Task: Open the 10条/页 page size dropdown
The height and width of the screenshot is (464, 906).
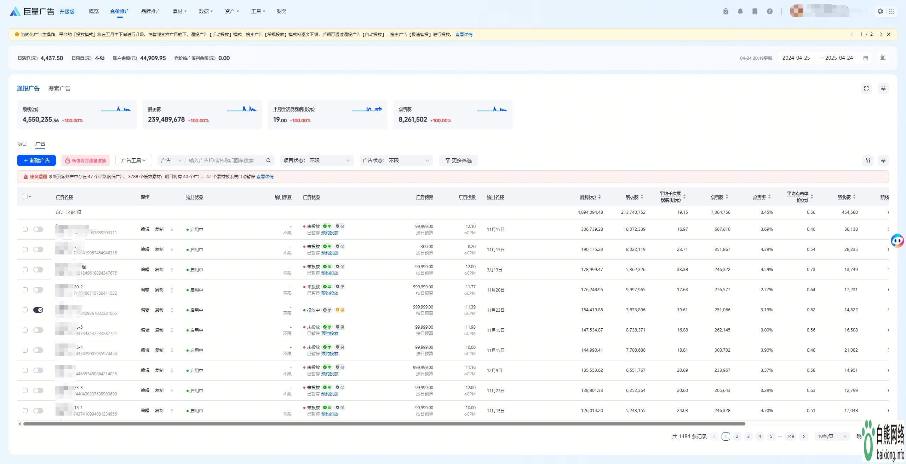Action: (831, 436)
